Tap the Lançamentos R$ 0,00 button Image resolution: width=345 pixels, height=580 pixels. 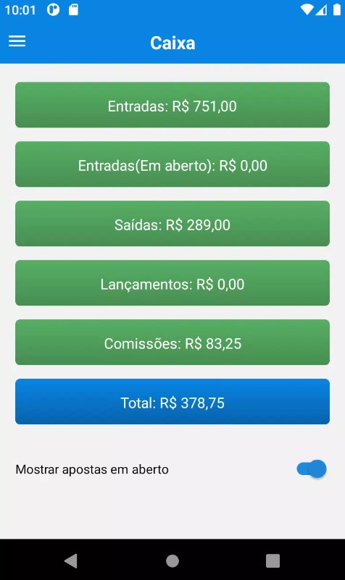click(x=172, y=283)
